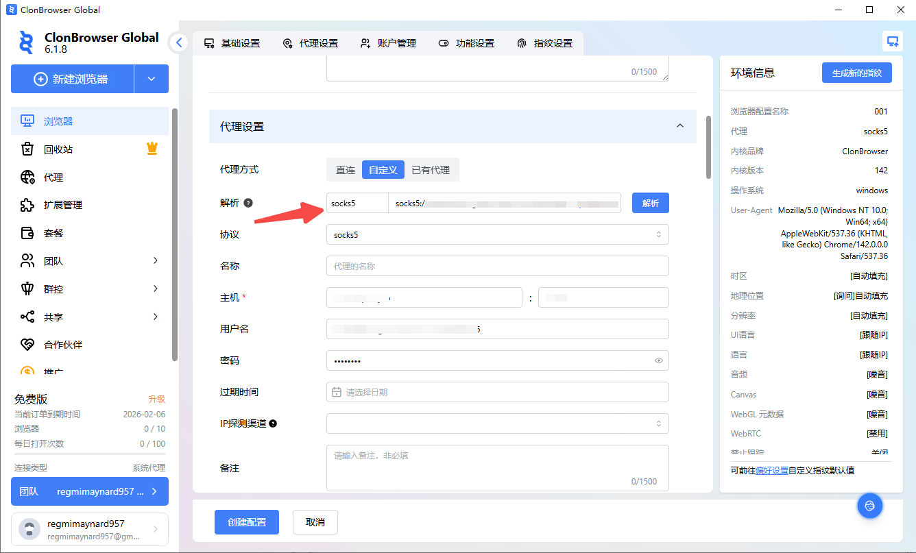This screenshot has height=553, width=916.
Task: Open extension management (扩展管理) puzzle icon
Action: [27, 205]
